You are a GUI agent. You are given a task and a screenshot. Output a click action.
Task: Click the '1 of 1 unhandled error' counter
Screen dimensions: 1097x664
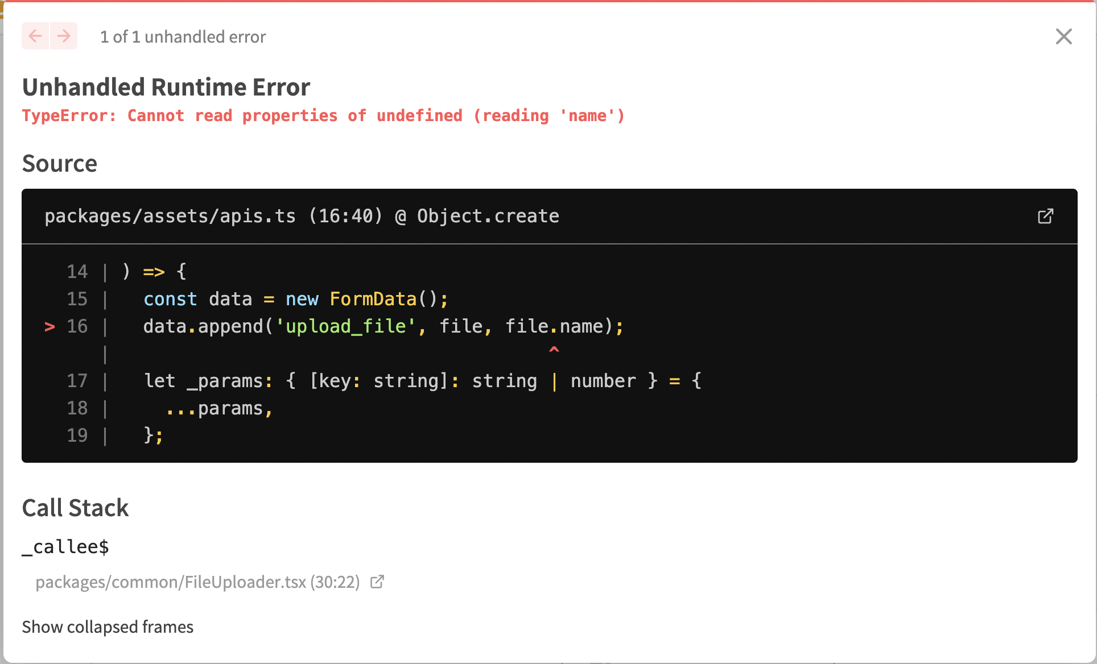click(x=183, y=37)
